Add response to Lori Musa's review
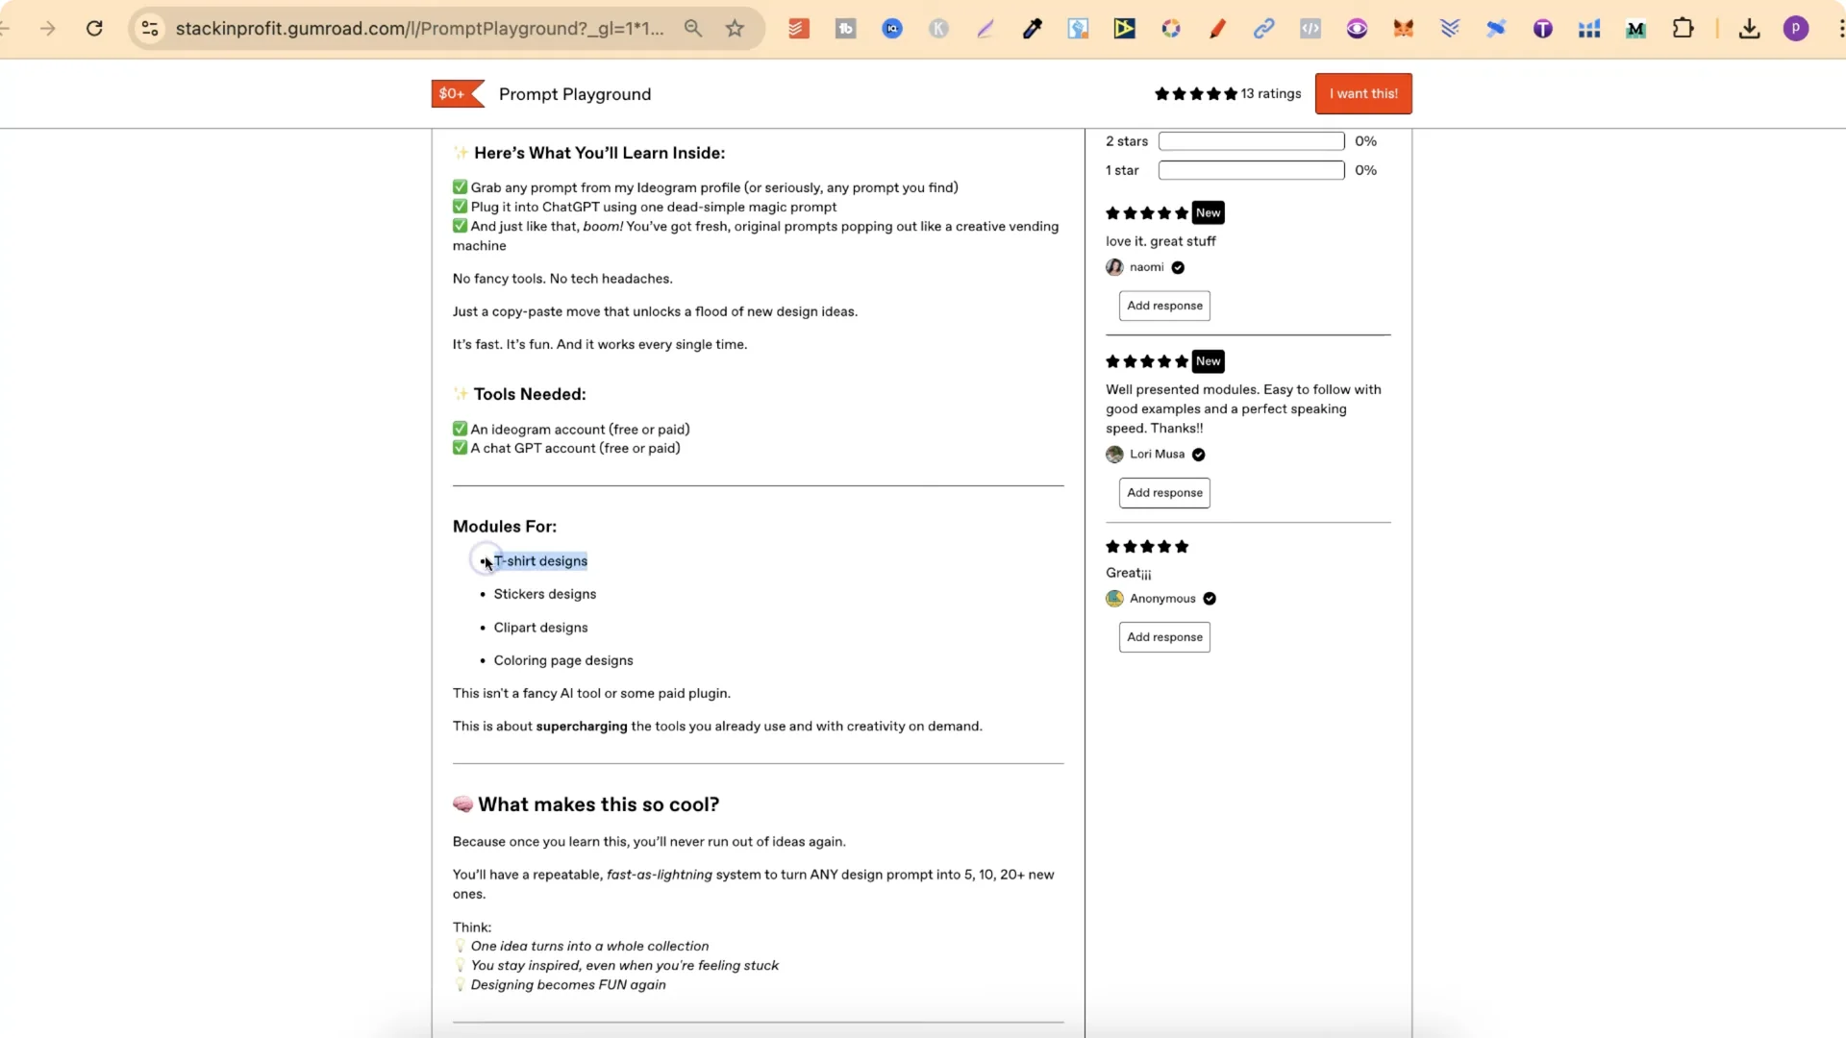The height and width of the screenshot is (1038, 1846). click(1163, 493)
